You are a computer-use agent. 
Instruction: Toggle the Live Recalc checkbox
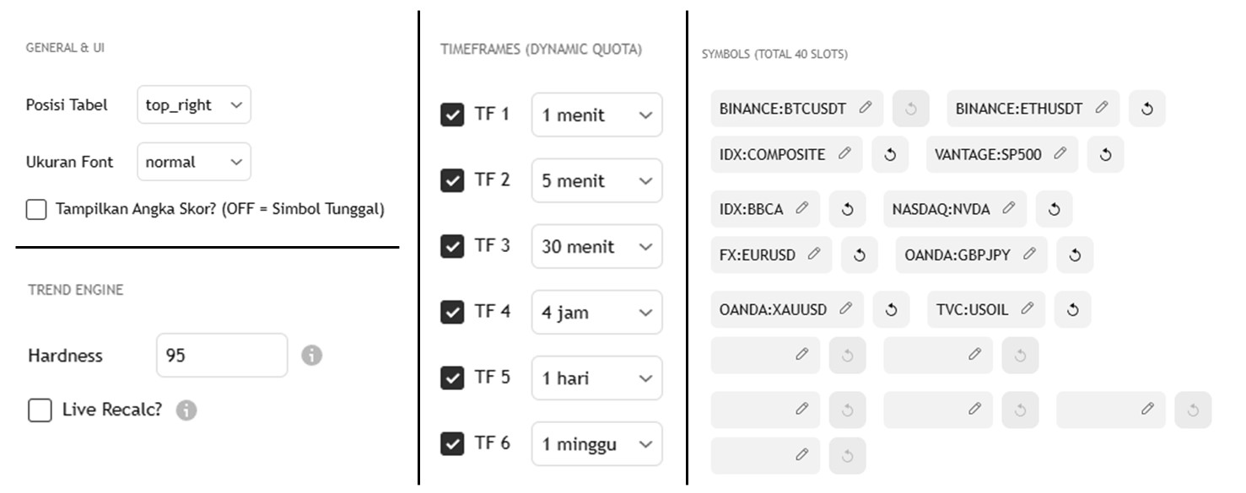tap(40, 410)
